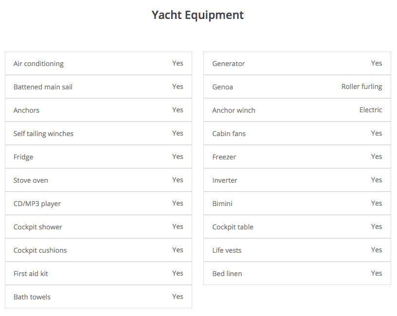Screen dimensions: 397x316
Task: Click the Roller furling value for Genoa
Action: tap(361, 87)
